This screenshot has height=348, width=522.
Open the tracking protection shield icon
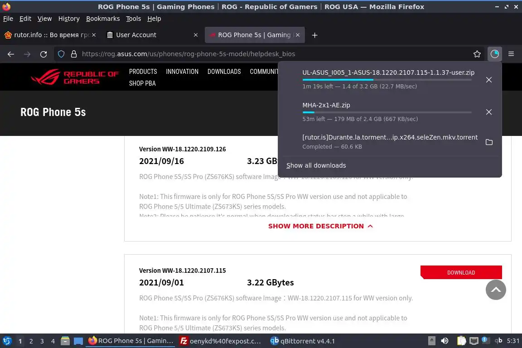pos(61,54)
